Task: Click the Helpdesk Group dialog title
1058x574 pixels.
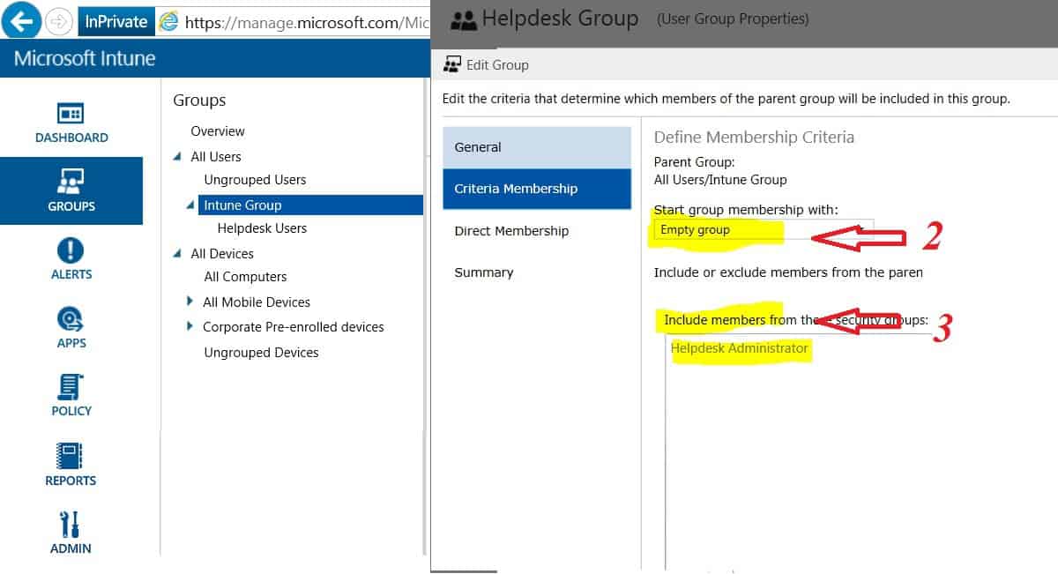Action: tap(560, 19)
